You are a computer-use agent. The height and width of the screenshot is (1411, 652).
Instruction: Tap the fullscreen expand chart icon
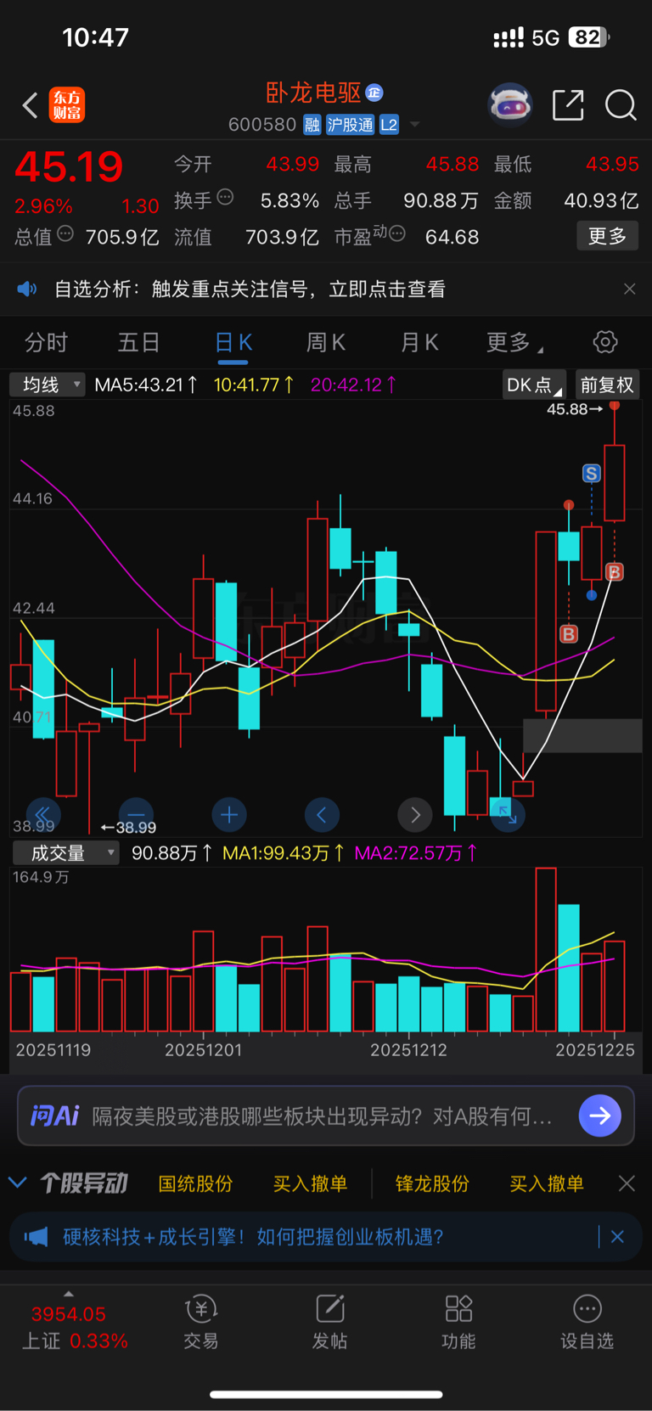(508, 815)
